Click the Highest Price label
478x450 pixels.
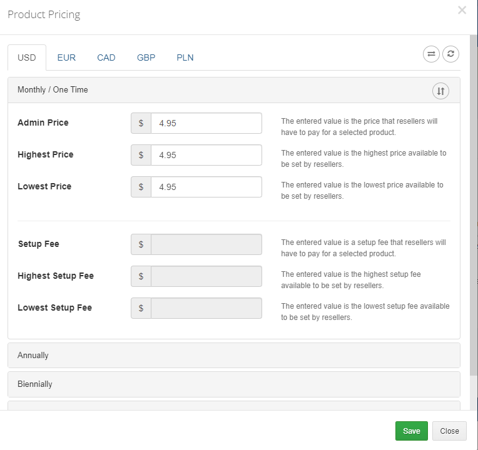46,154
